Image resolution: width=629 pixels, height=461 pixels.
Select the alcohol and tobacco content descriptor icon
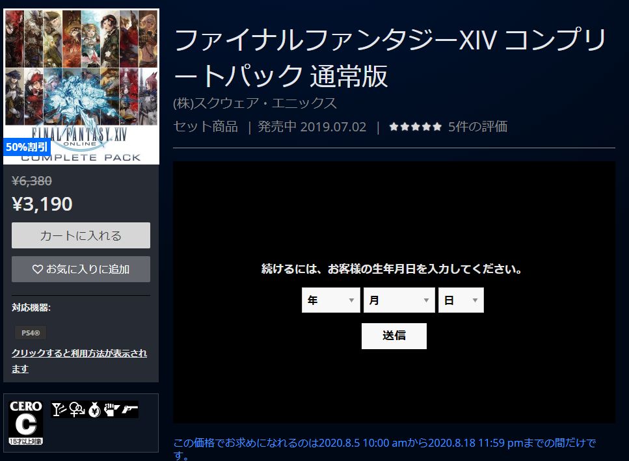[60, 410]
